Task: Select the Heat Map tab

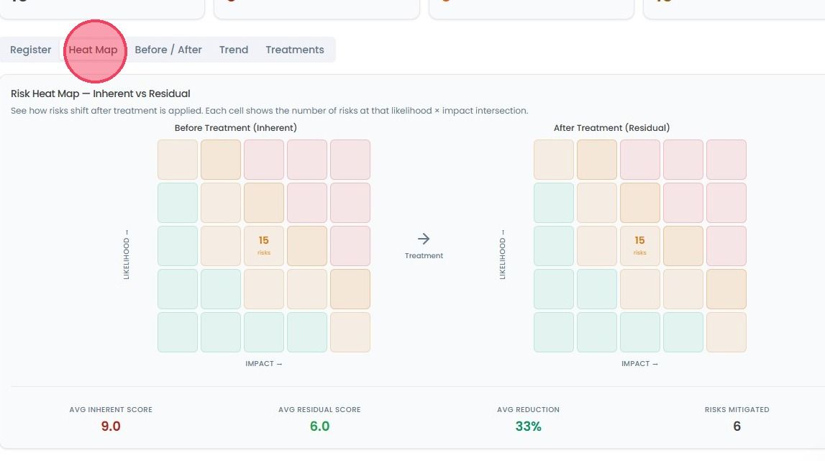Action: 93,50
